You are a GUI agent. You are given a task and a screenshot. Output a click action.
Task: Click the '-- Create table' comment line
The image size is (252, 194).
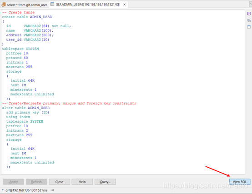coord(18,12)
